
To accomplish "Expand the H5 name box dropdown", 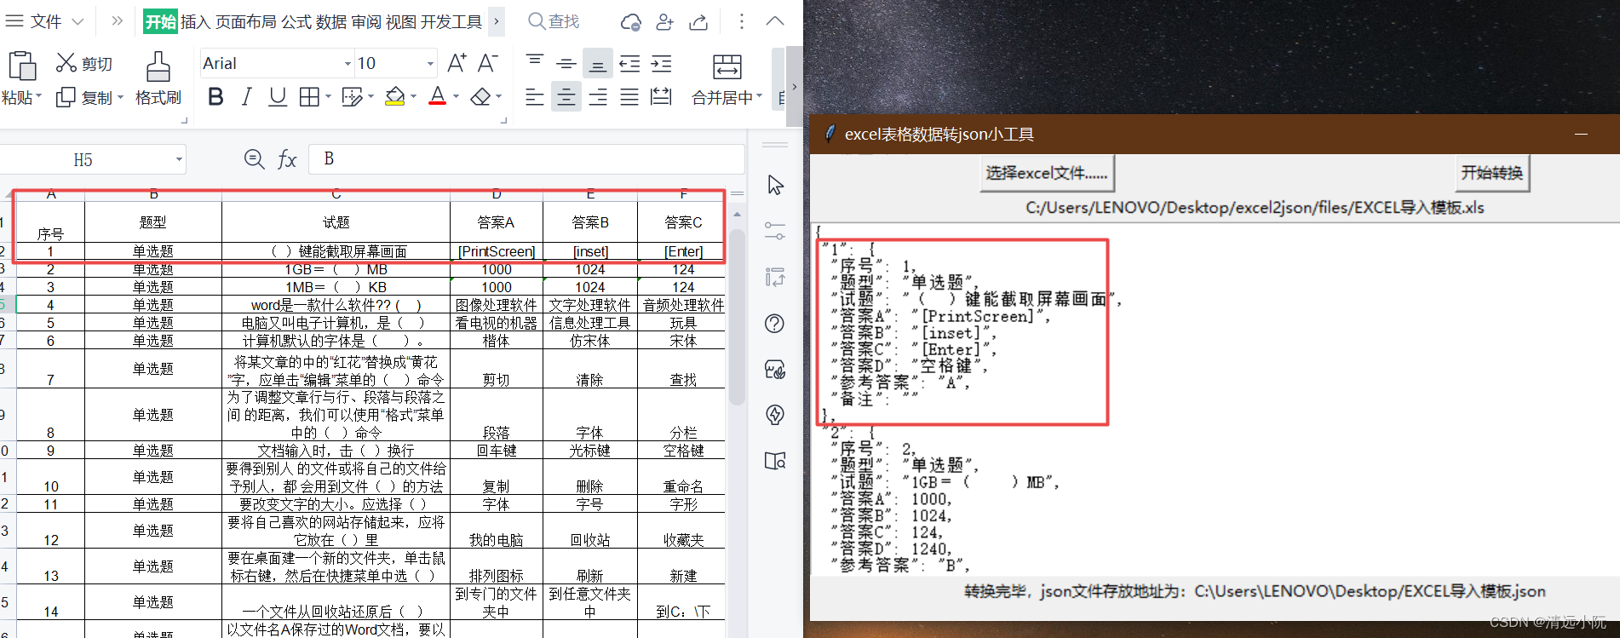I will tap(179, 159).
